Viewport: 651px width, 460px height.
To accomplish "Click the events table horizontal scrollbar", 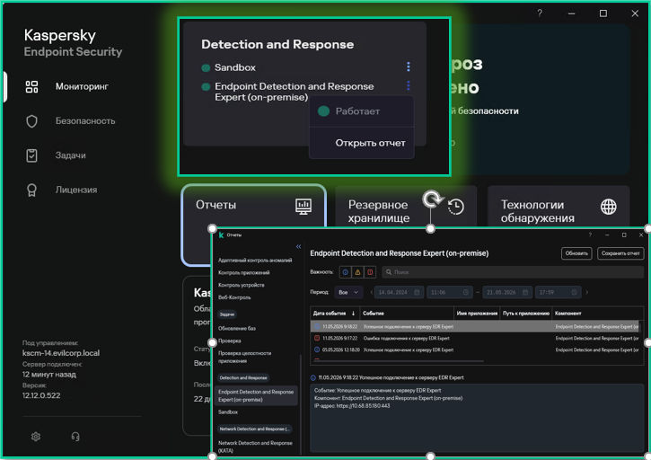I will [x=398, y=361].
